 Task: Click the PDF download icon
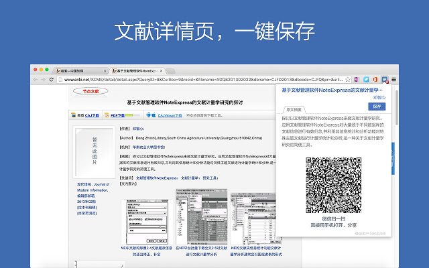coord(107,115)
